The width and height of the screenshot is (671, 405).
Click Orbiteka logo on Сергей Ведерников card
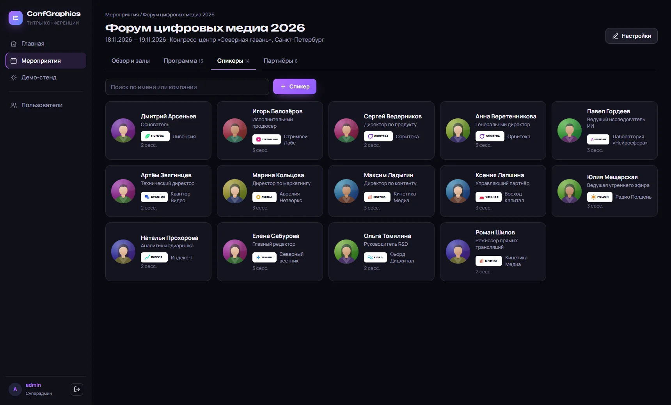coord(378,136)
